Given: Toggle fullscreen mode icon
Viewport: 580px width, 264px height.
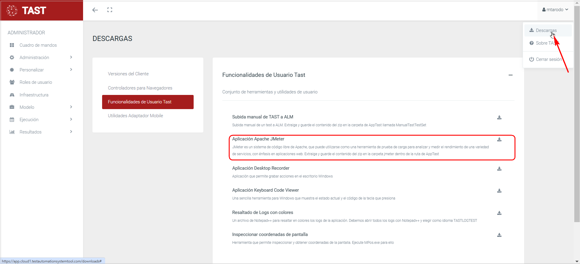Looking at the screenshot, I should coord(110,10).
